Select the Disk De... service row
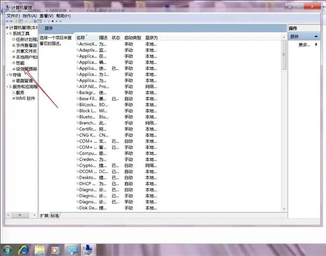The width and height of the screenshot is (326, 256). pyautogui.click(x=117, y=208)
